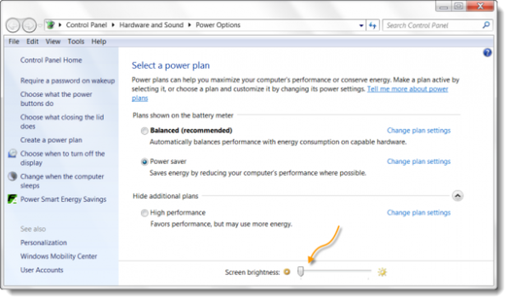Viewport: 510px width, 302px height.
Task: Change plan settings for Power saver
Action: click(419, 161)
